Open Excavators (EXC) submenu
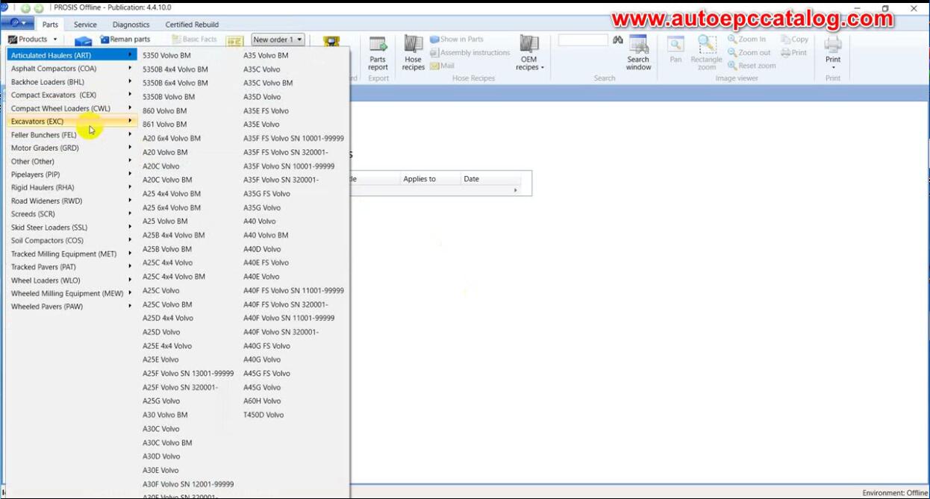930x499 pixels. [x=72, y=122]
